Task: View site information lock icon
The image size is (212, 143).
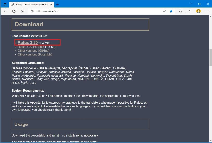Action: tap(32, 11)
